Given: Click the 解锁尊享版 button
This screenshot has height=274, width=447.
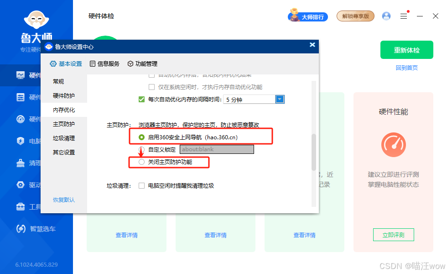Looking at the screenshot, I should pyautogui.click(x=355, y=16).
